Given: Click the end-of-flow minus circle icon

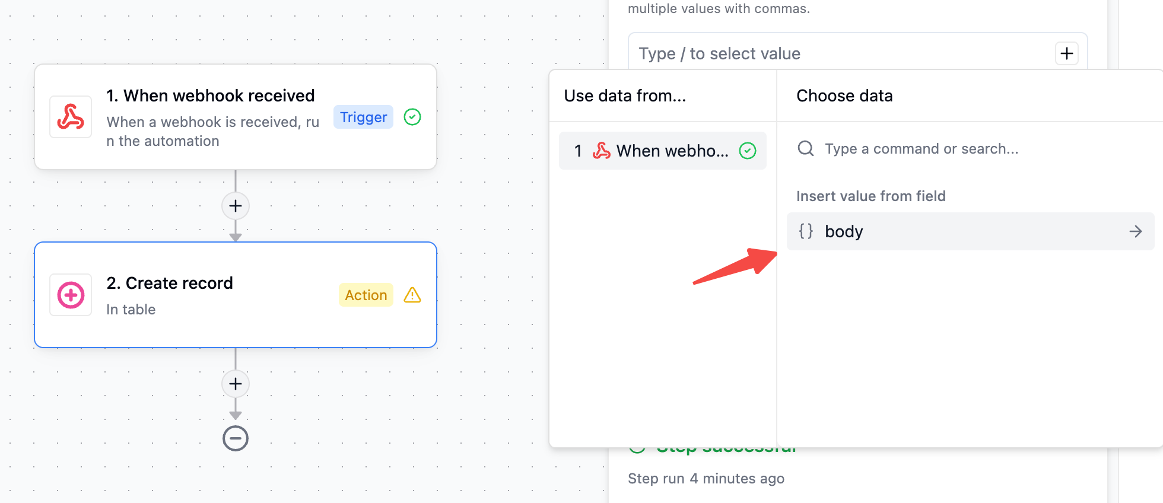Looking at the screenshot, I should (x=236, y=439).
